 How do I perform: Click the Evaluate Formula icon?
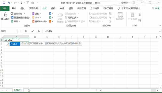click(x=110, y=21)
